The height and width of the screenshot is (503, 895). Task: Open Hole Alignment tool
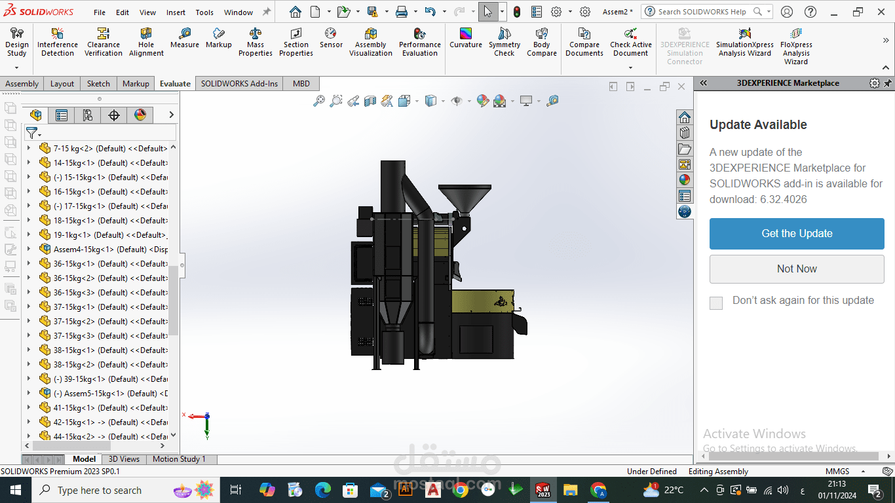(x=146, y=43)
